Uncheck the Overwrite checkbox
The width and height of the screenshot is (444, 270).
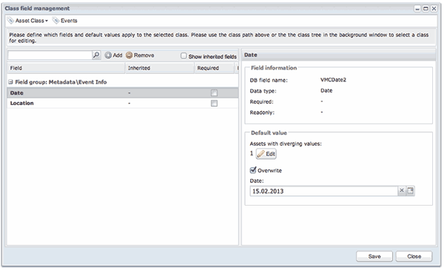(x=253, y=170)
